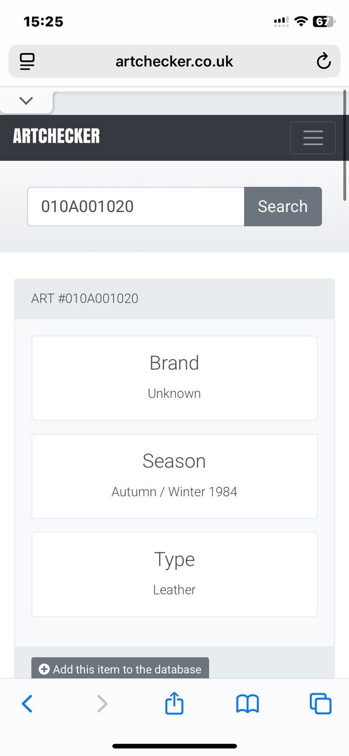Viewport: 349px width, 756px height.
Task: Tap the plus icon beside Add this item
Action: pyautogui.click(x=44, y=669)
